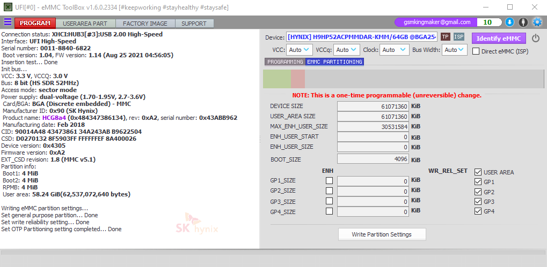Open the FACTORY IMAGE tab
This screenshot has width=547, height=267.
coord(145,24)
